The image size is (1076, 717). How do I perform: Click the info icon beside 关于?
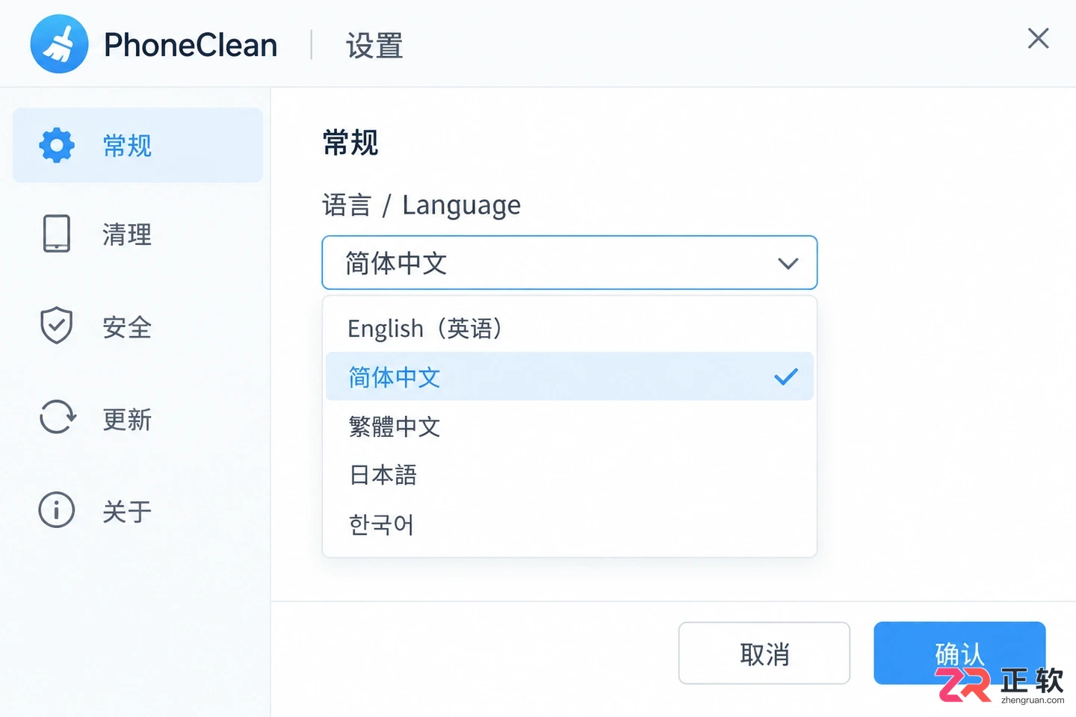click(x=57, y=510)
